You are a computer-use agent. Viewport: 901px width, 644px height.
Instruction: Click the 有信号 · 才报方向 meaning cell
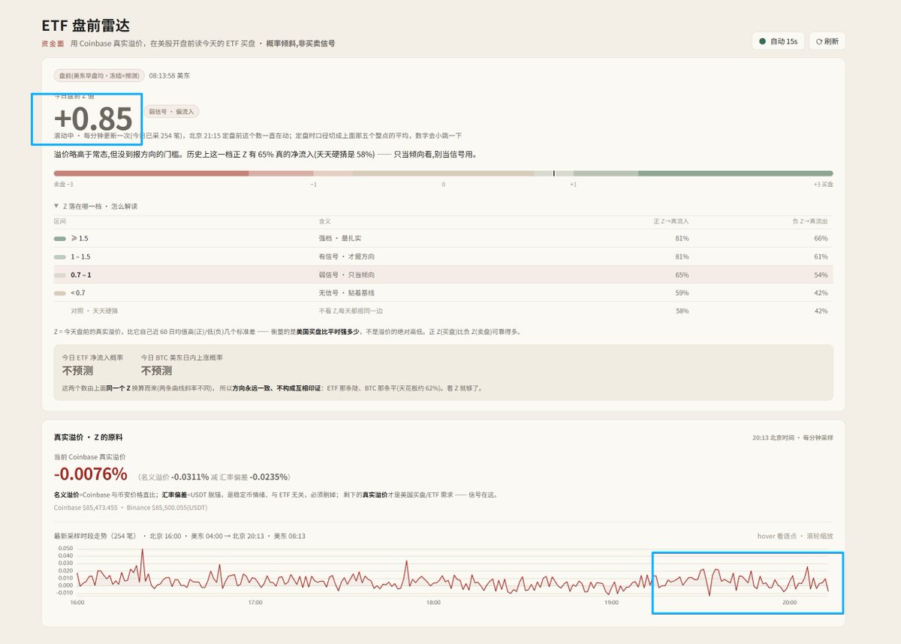[347, 257]
